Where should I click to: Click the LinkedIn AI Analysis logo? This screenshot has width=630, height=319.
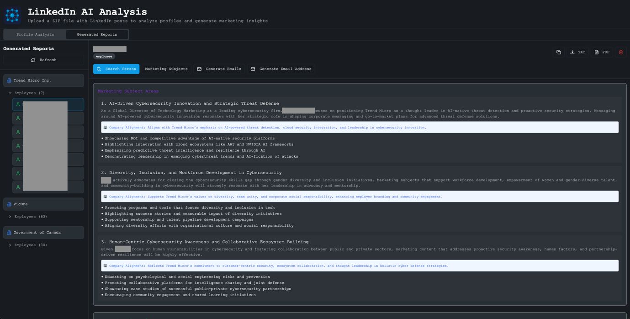coord(12,15)
